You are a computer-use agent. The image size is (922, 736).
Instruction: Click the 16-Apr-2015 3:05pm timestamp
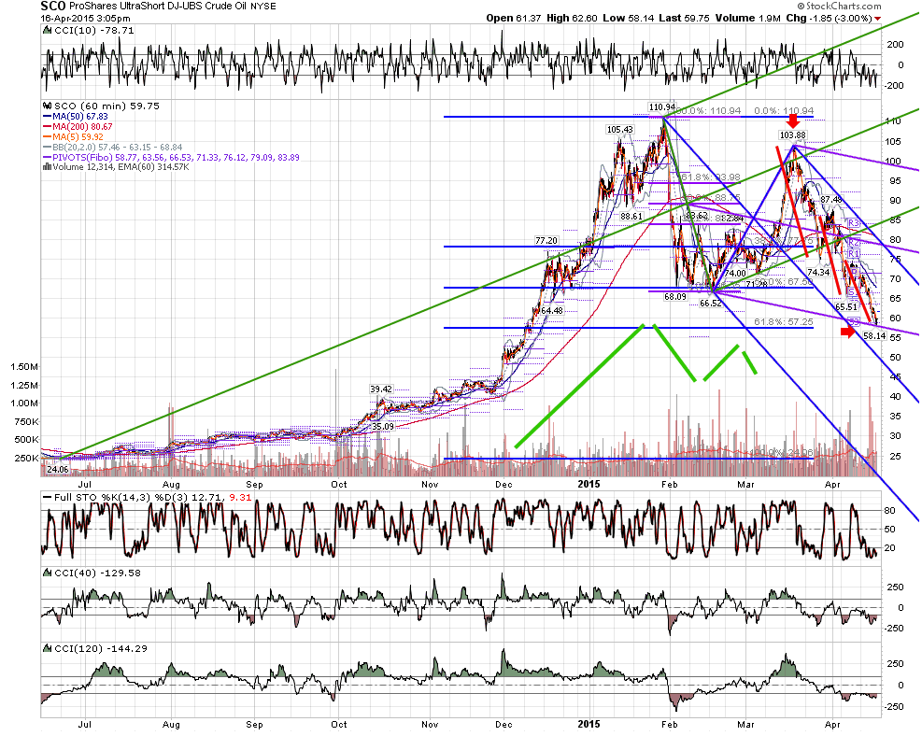(85, 19)
